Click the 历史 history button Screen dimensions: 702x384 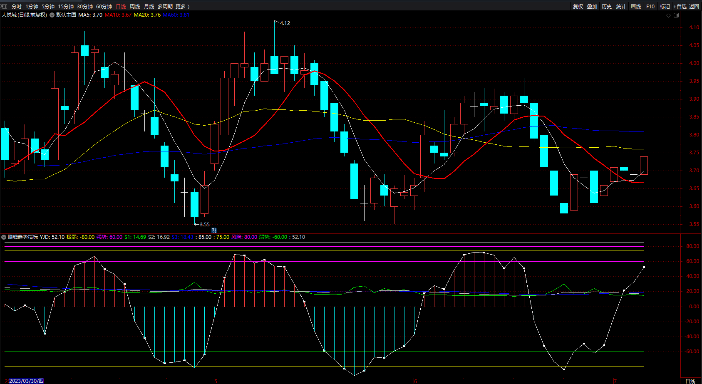click(606, 6)
